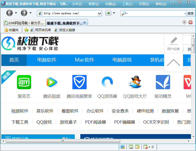The width and height of the screenshot is (196, 151).
Task: Click the scroll-to-top arrow on page
Action: coord(173,63)
